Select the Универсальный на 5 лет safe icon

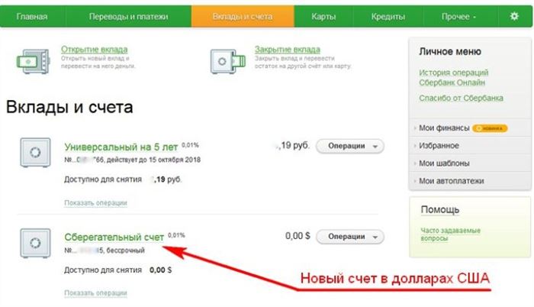(x=35, y=152)
